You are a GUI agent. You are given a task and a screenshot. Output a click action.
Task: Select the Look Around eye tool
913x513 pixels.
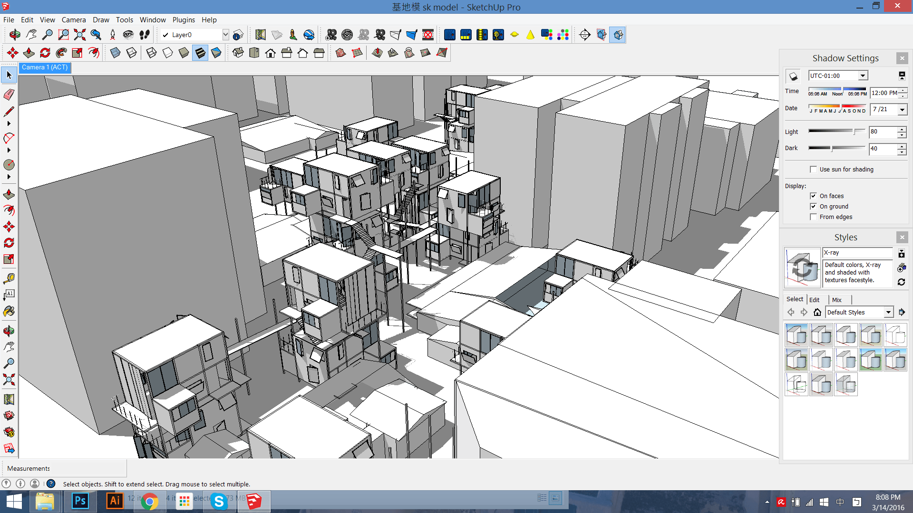click(x=128, y=35)
